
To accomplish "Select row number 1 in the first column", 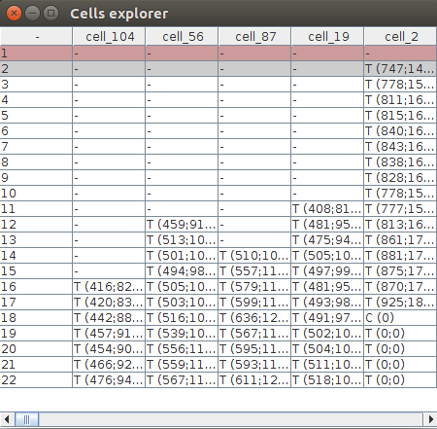I will (x=36, y=54).
